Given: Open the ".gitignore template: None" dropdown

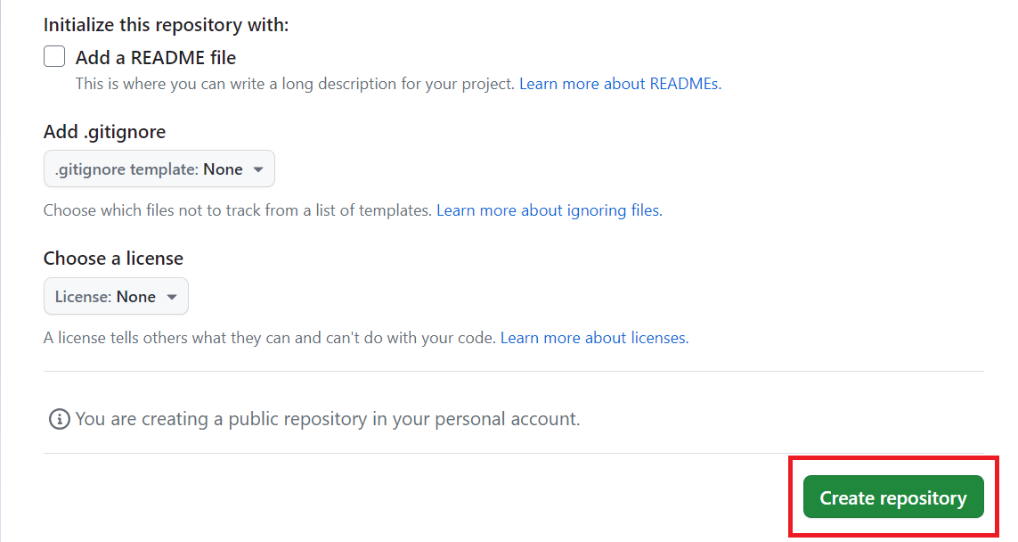Looking at the screenshot, I should (x=159, y=168).
